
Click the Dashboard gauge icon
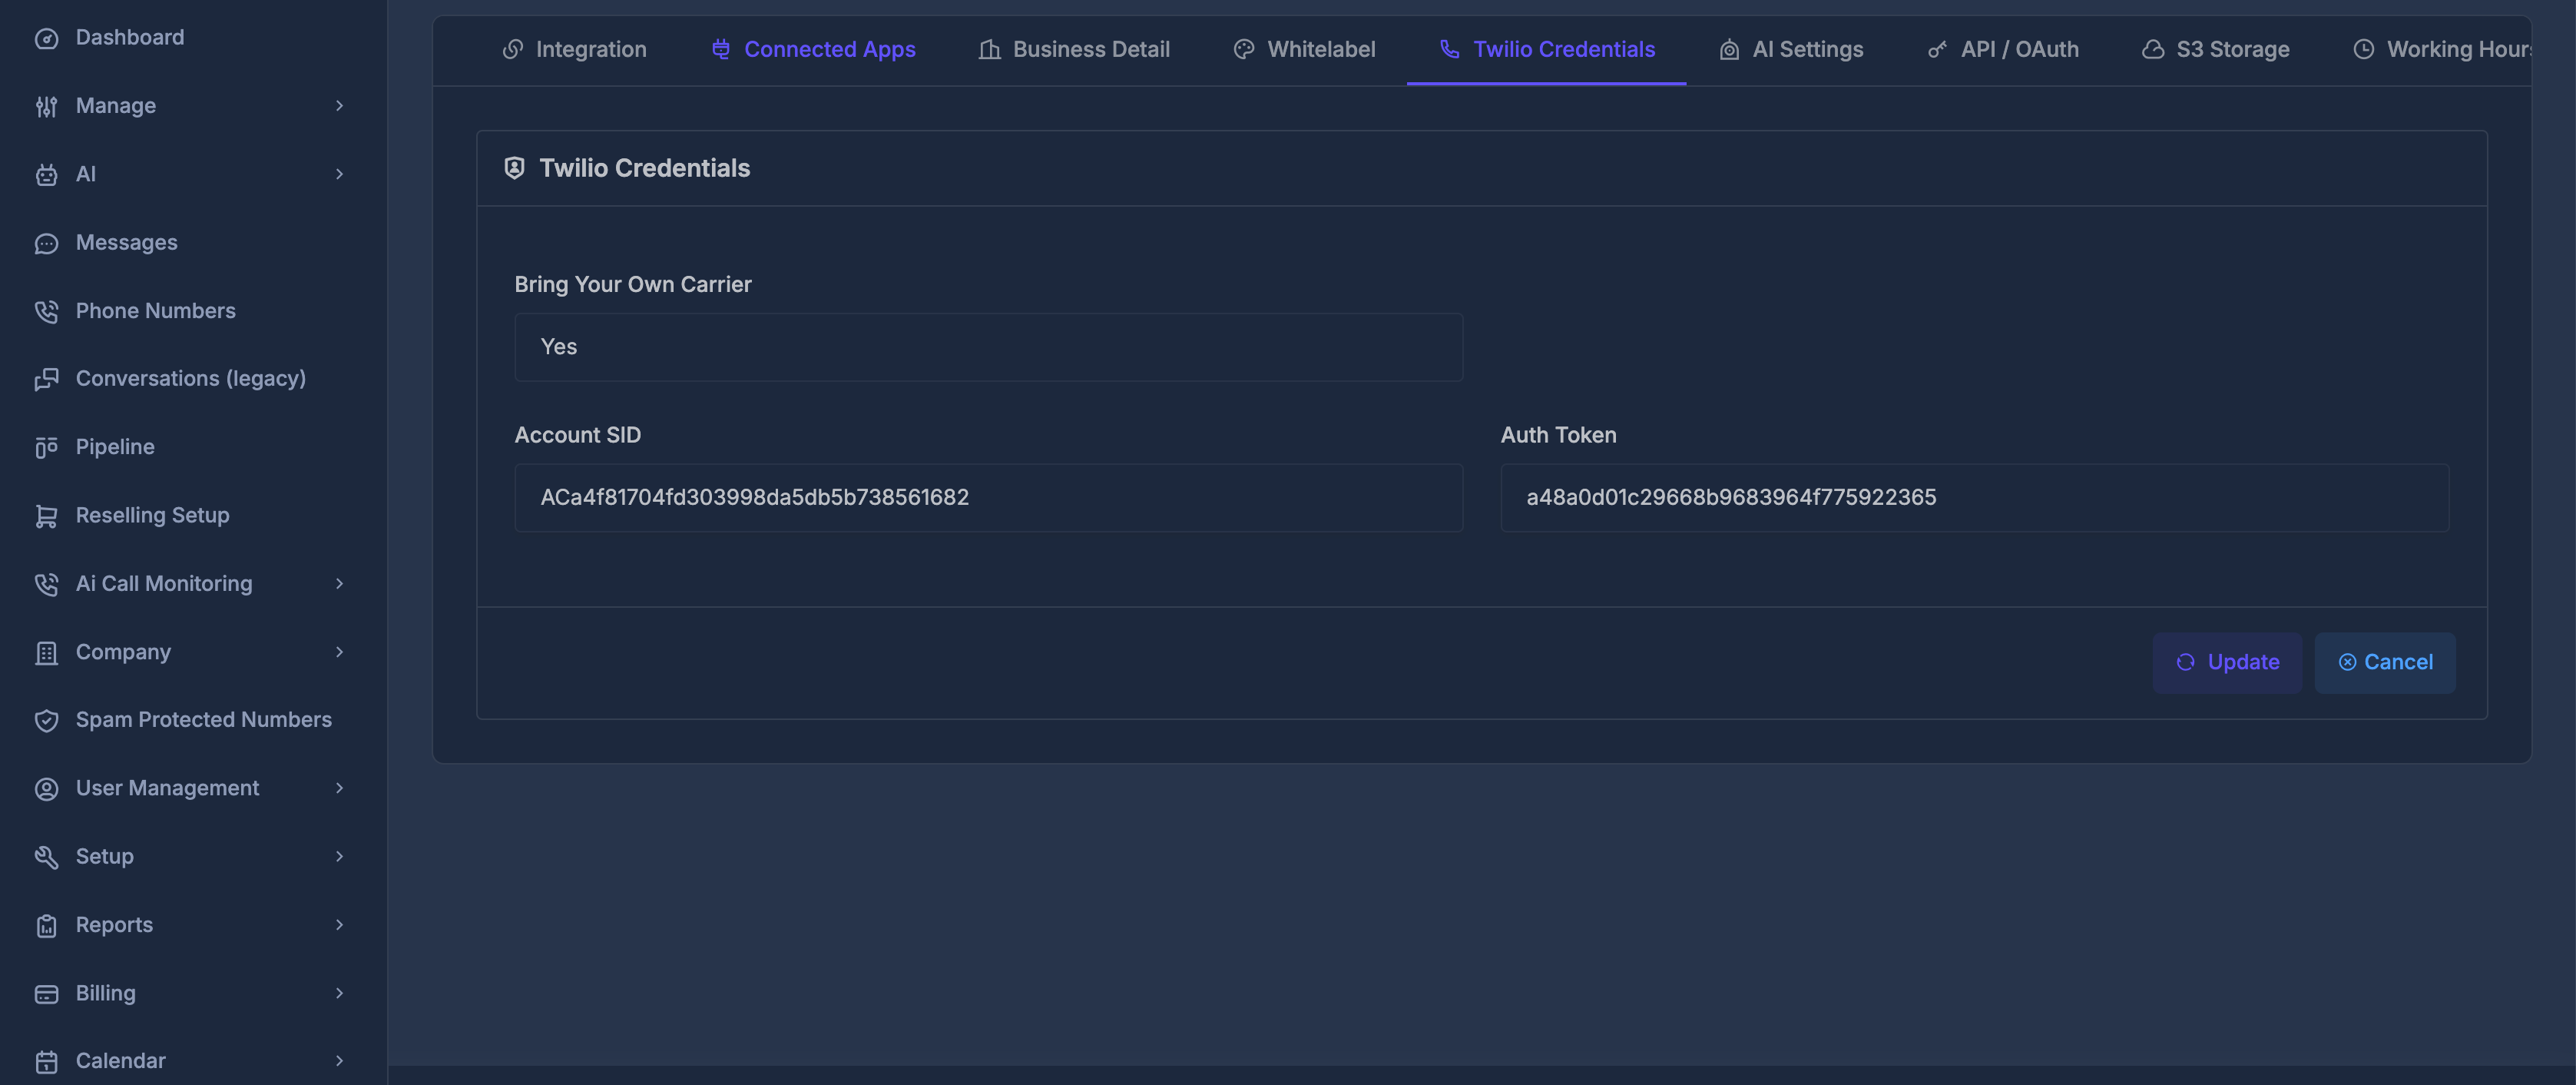pos(46,38)
